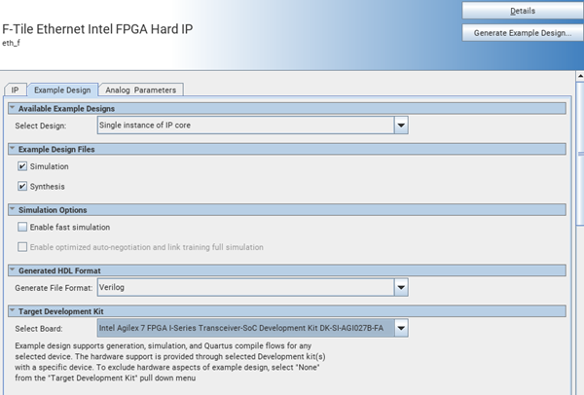Select the Example Design tab
584x395 pixels.
coord(62,90)
